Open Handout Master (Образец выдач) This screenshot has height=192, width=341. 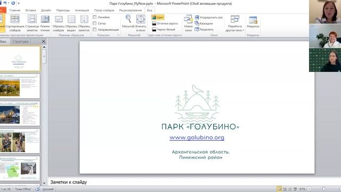(71, 23)
